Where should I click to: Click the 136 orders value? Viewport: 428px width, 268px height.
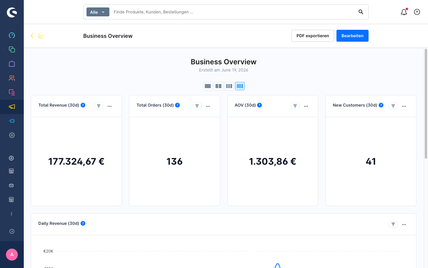click(x=174, y=161)
